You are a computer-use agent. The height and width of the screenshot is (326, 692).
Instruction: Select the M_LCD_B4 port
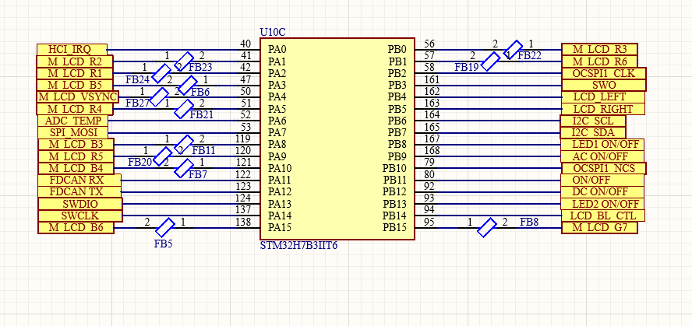pyautogui.click(x=76, y=168)
